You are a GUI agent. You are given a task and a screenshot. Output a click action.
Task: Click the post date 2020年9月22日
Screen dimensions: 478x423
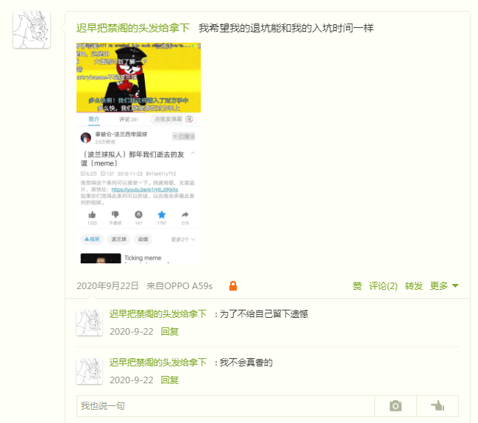point(107,285)
